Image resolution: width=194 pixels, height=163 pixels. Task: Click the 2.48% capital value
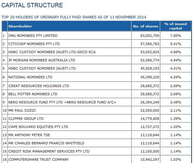pos(176,102)
